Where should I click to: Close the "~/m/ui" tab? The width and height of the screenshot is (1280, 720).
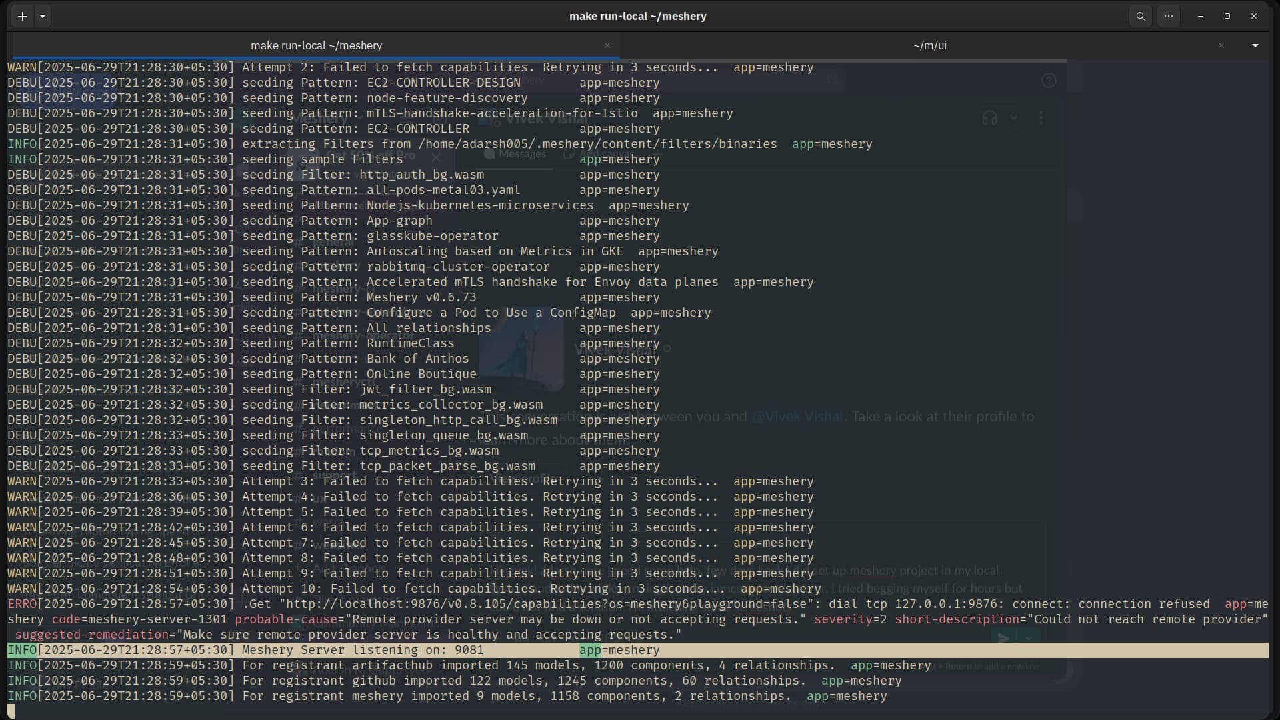(x=1221, y=45)
